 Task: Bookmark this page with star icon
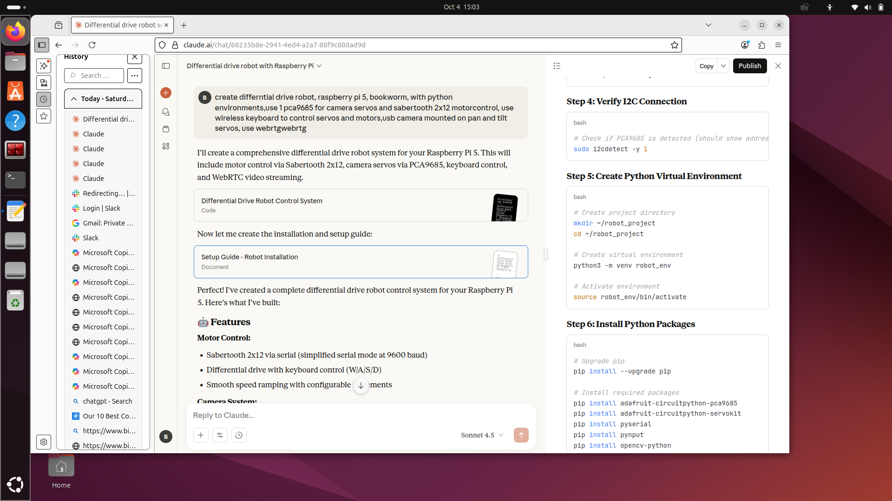pos(674,45)
